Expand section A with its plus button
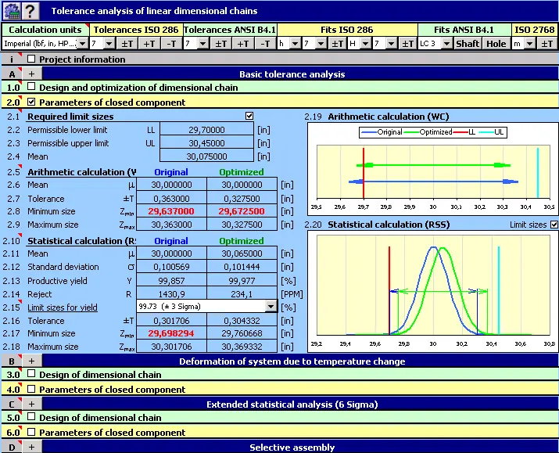The height and width of the screenshot is (453, 559). point(31,74)
